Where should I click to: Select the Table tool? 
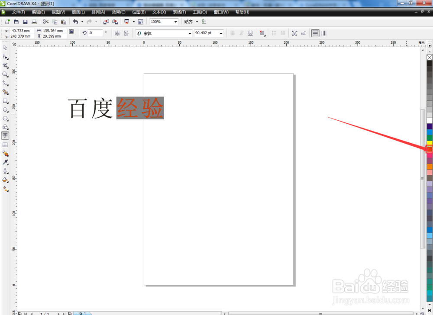coord(5,145)
